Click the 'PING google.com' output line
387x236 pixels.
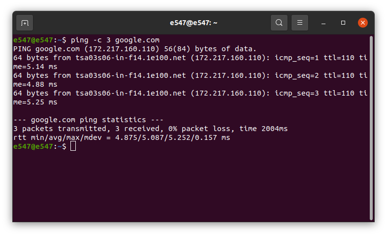pyautogui.click(x=135, y=49)
